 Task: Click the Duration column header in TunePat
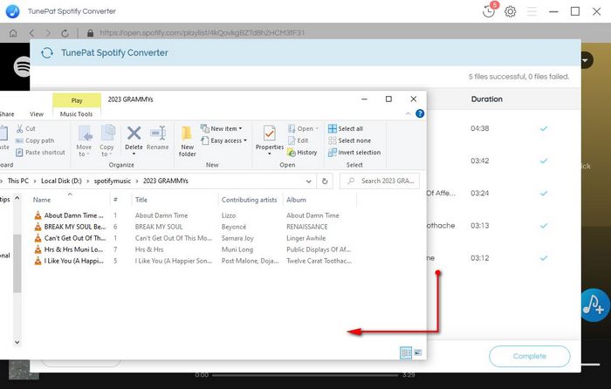coord(487,99)
